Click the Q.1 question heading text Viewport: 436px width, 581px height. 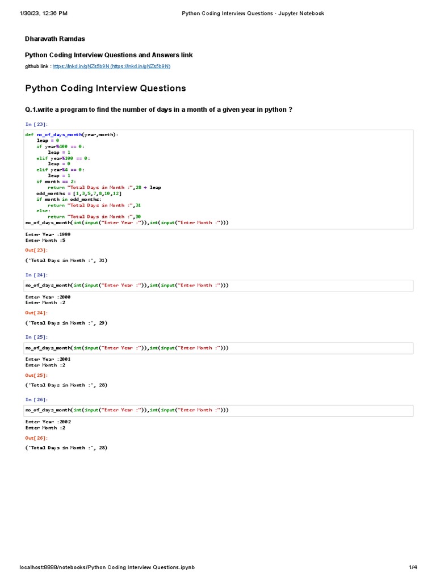pos(158,110)
